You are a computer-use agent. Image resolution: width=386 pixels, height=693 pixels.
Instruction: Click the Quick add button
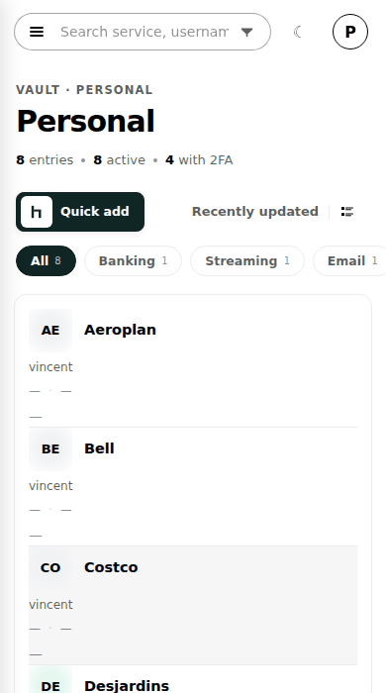(x=80, y=212)
